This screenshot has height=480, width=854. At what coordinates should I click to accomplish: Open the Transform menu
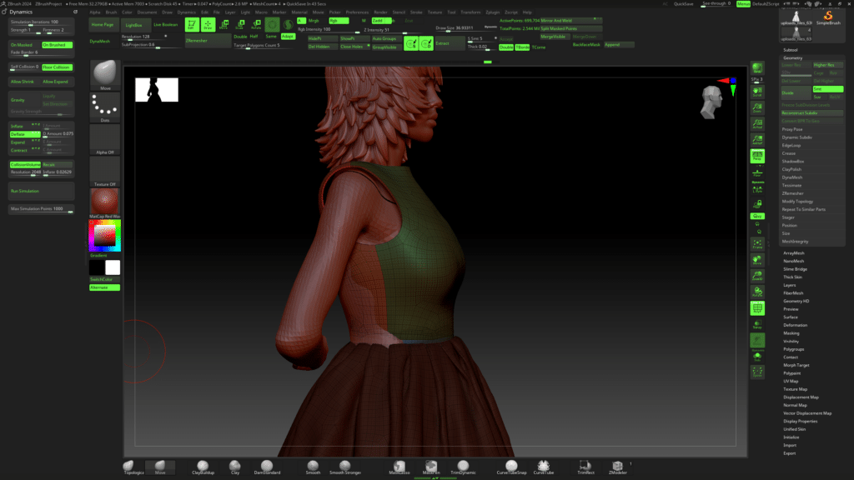click(x=470, y=12)
